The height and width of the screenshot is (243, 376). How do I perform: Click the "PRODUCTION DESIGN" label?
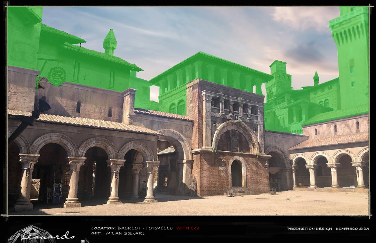[x=309, y=229]
